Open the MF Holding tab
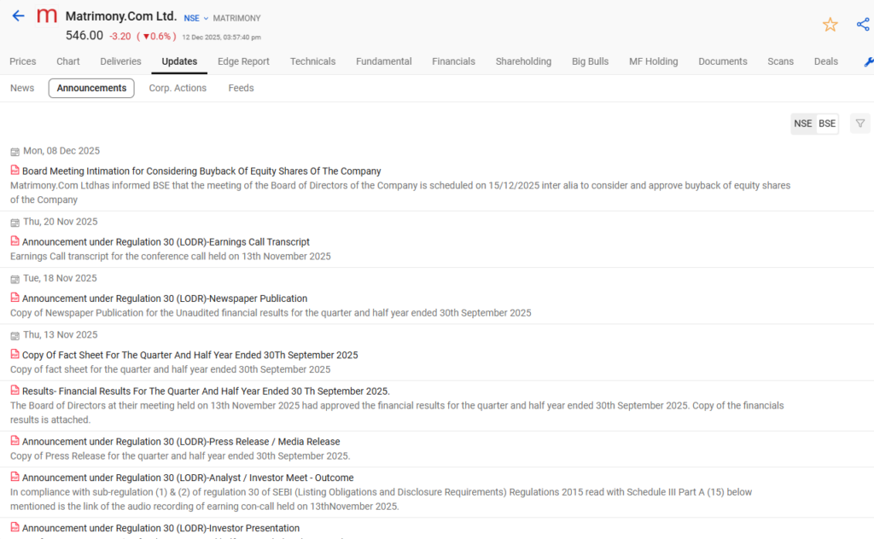The height and width of the screenshot is (539, 874). [x=653, y=61]
